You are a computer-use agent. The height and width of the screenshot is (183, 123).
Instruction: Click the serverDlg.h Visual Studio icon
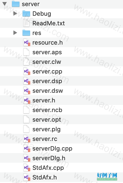27,158
